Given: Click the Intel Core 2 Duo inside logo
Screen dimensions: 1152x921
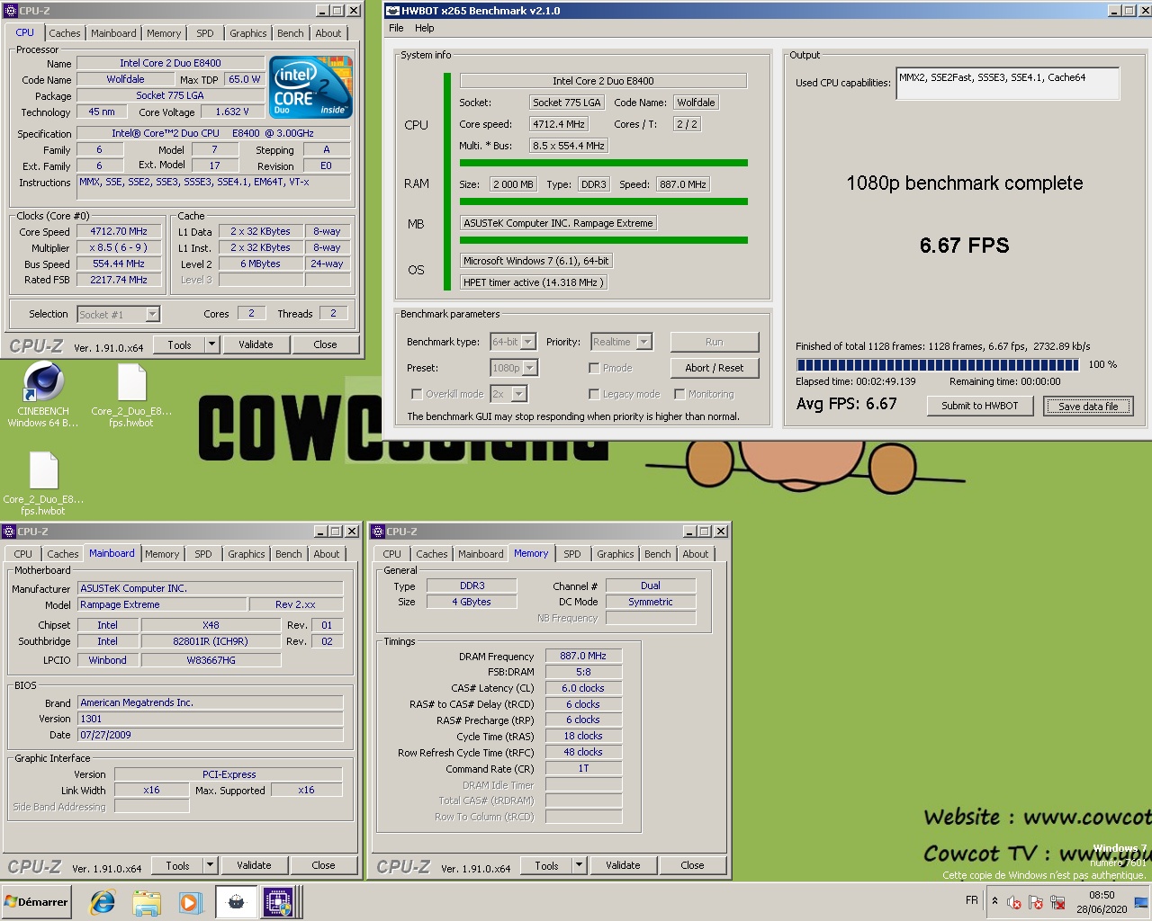Looking at the screenshot, I should tap(310, 87).
